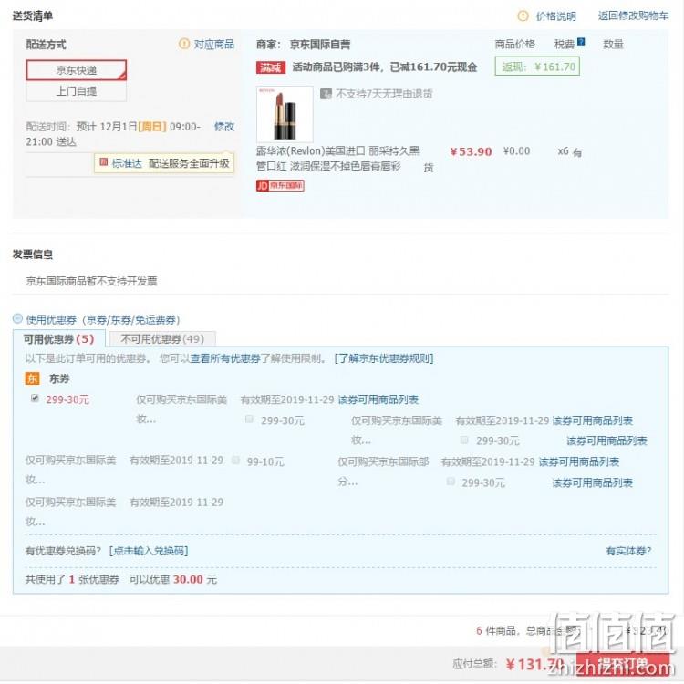Click the JD 京东国际 badge
Screen dimensions: 684x684
tap(280, 186)
